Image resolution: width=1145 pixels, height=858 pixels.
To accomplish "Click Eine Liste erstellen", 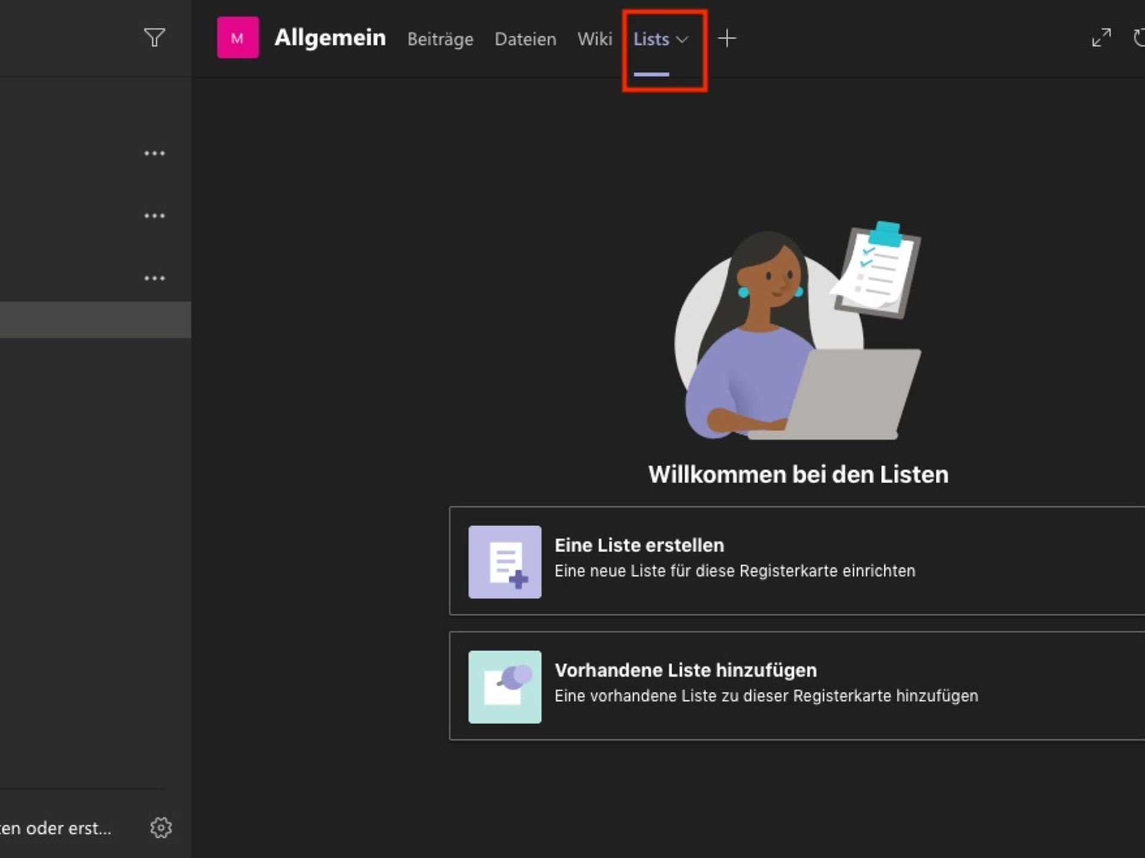I will [x=639, y=545].
